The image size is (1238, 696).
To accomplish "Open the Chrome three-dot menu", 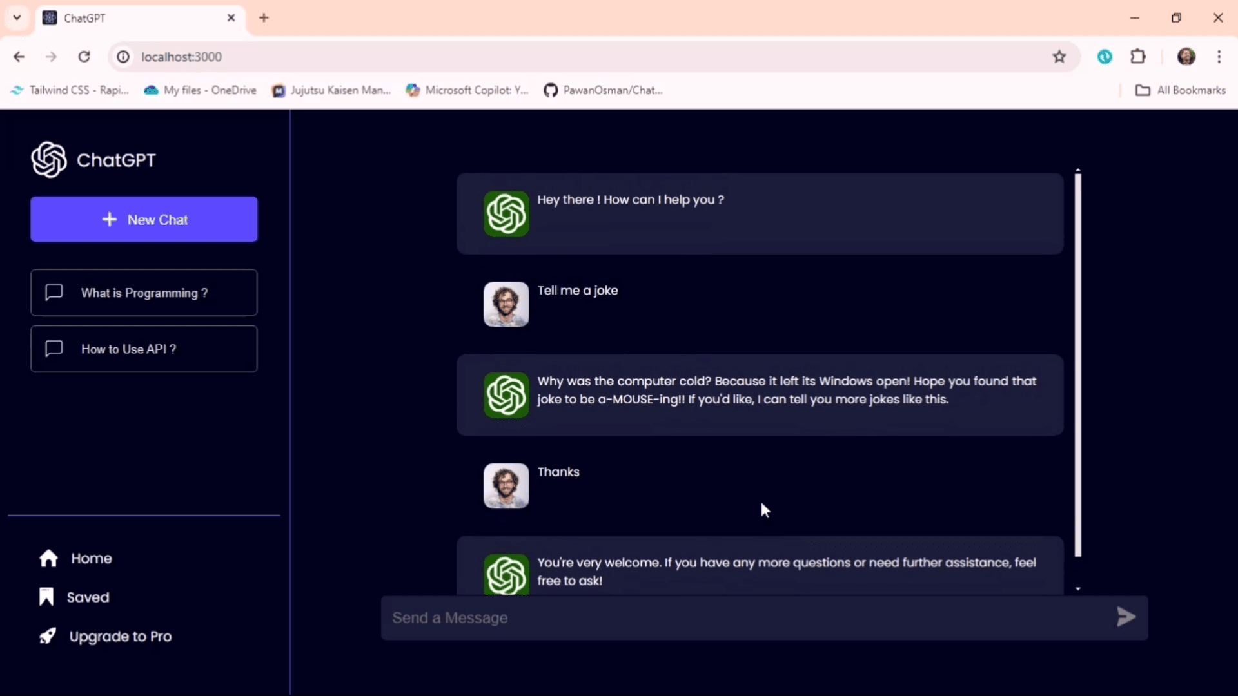I will click(x=1219, y=57).
